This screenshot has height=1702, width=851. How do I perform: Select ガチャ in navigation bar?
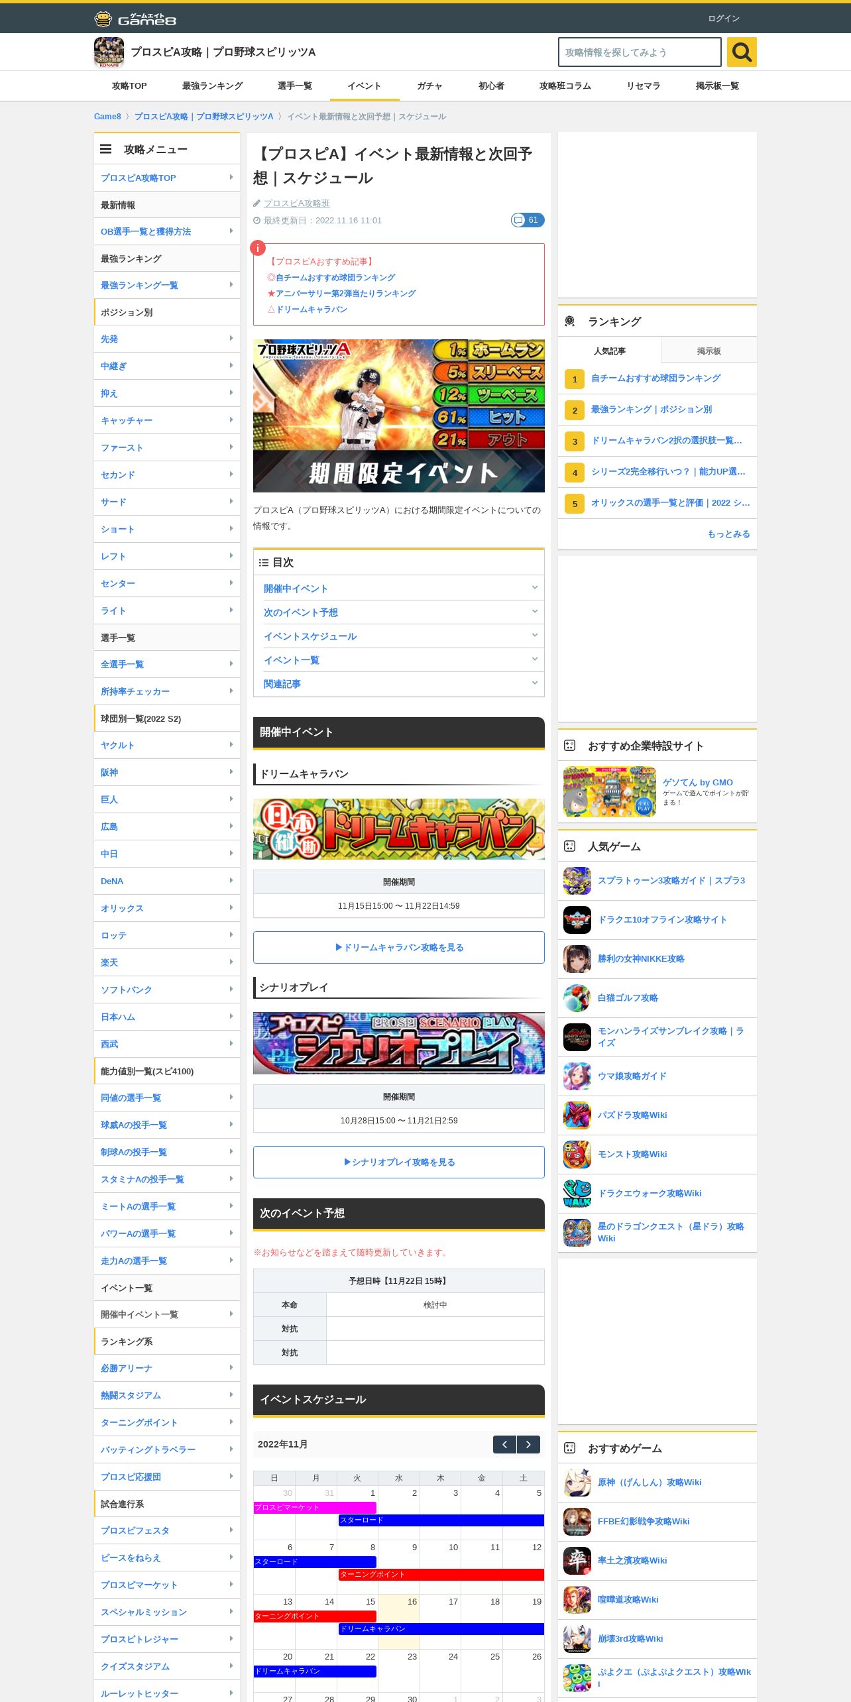pyautogui.click(x=429, y=86)
